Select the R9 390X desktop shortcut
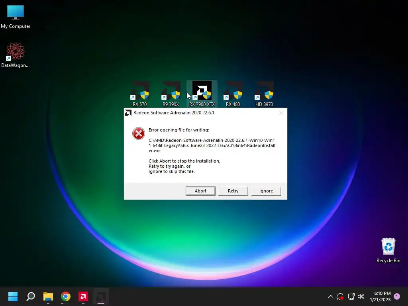Image resolution: width=408 pixels, height=306 pixels. point(171,94)
